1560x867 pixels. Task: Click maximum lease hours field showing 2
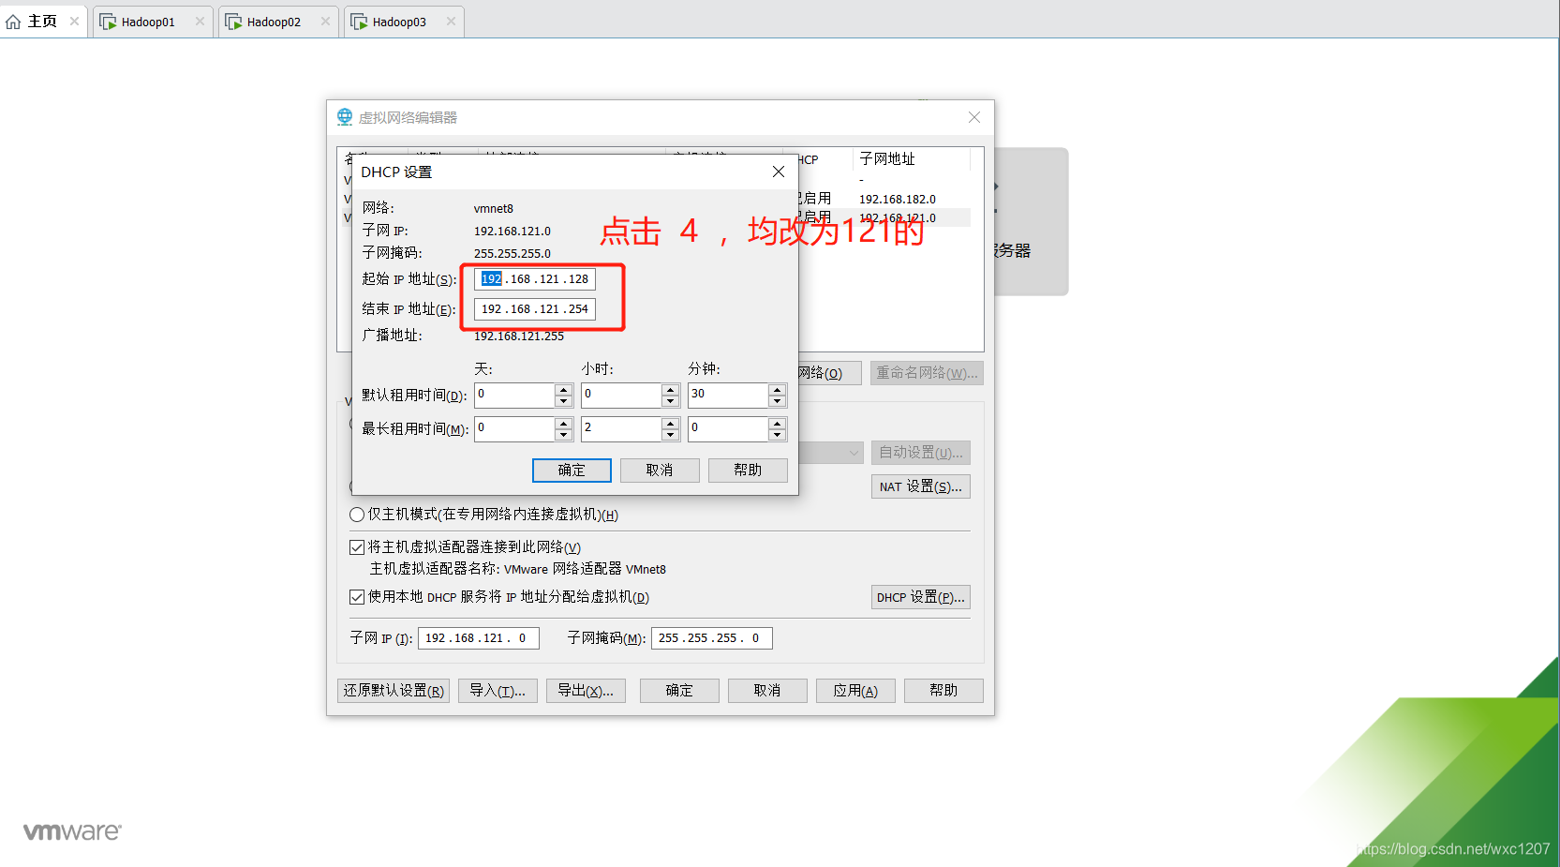coord(621,428)
